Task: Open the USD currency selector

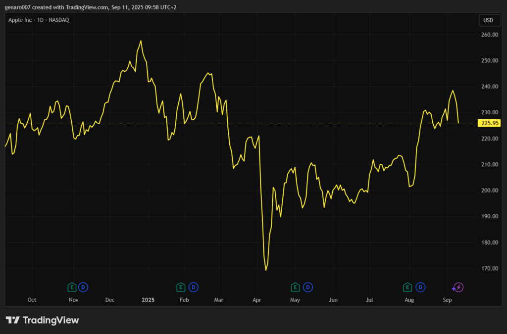Action: coord(488,20)
